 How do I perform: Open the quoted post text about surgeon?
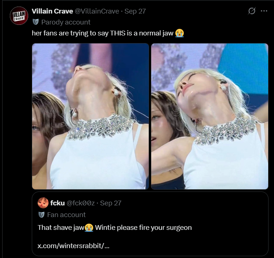tap(115, 228)
